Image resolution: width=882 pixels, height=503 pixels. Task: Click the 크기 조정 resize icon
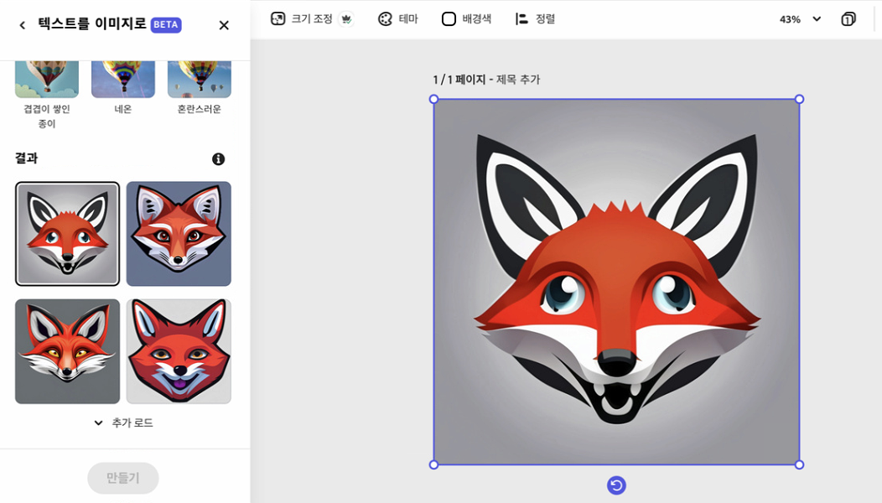tap(278, 18)
